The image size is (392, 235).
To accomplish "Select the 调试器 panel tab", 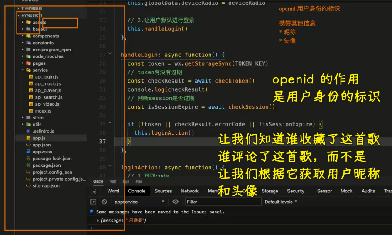I will (x=98, y=182).
